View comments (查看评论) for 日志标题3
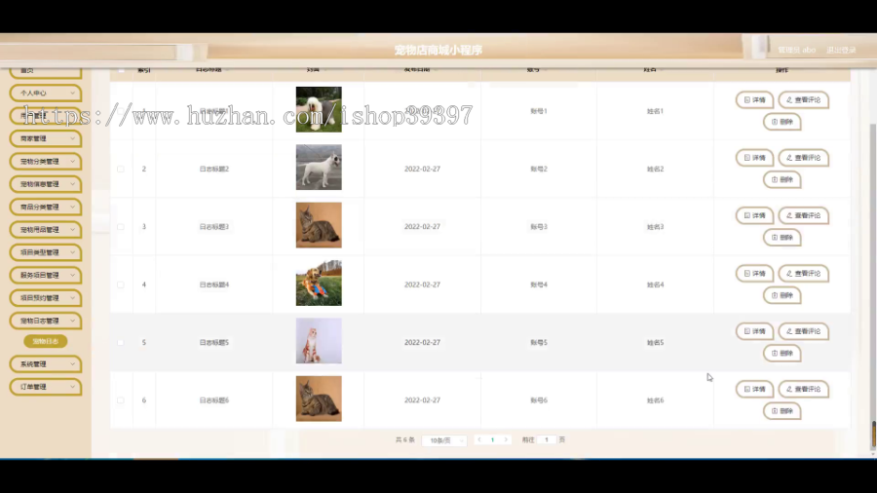Viewport: 877px width, 493px height. point(803,215)
